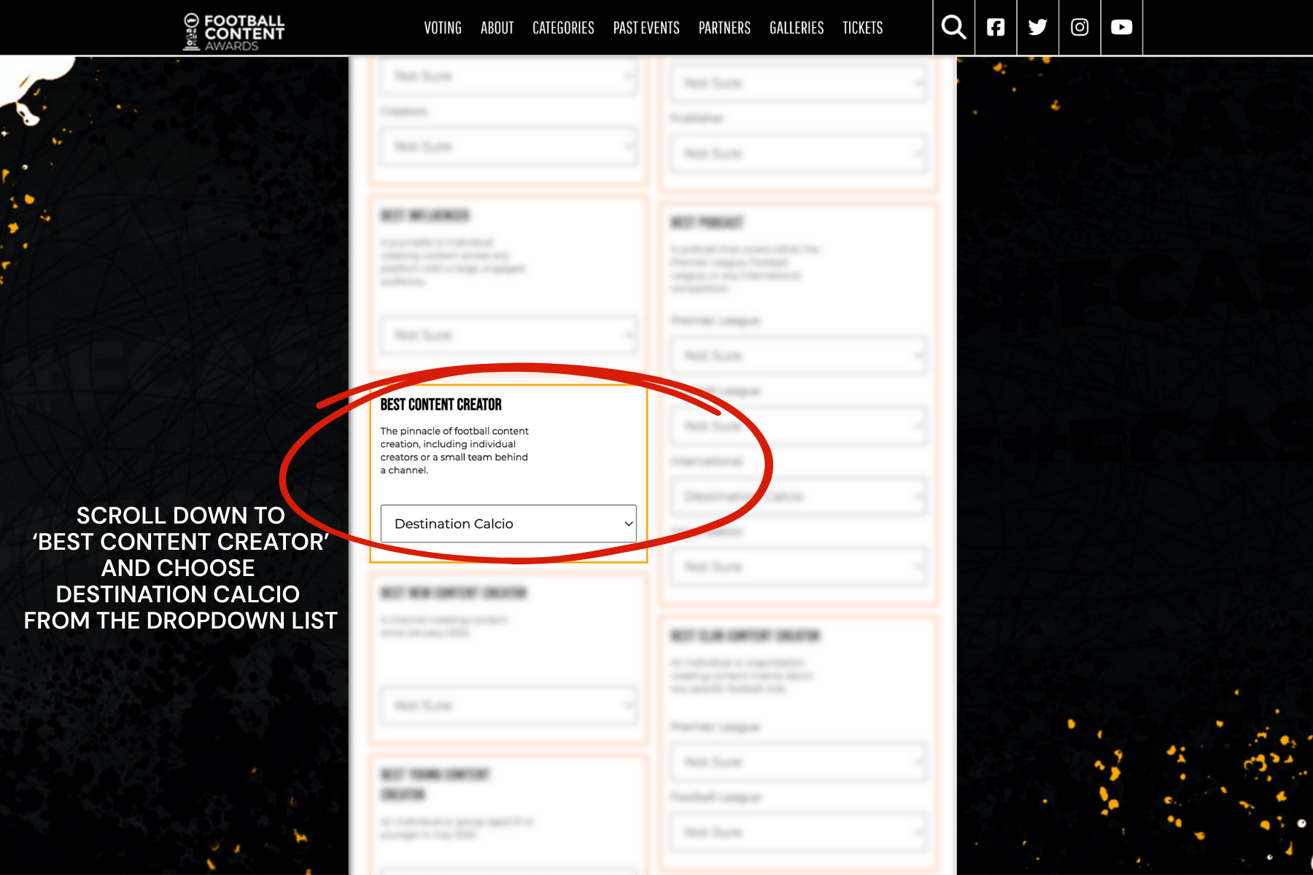The height and width of the screenshot is (875, 1313).
Task: Expand Best Club Content Creator Premier League dropdown
Action: [799, 762]
